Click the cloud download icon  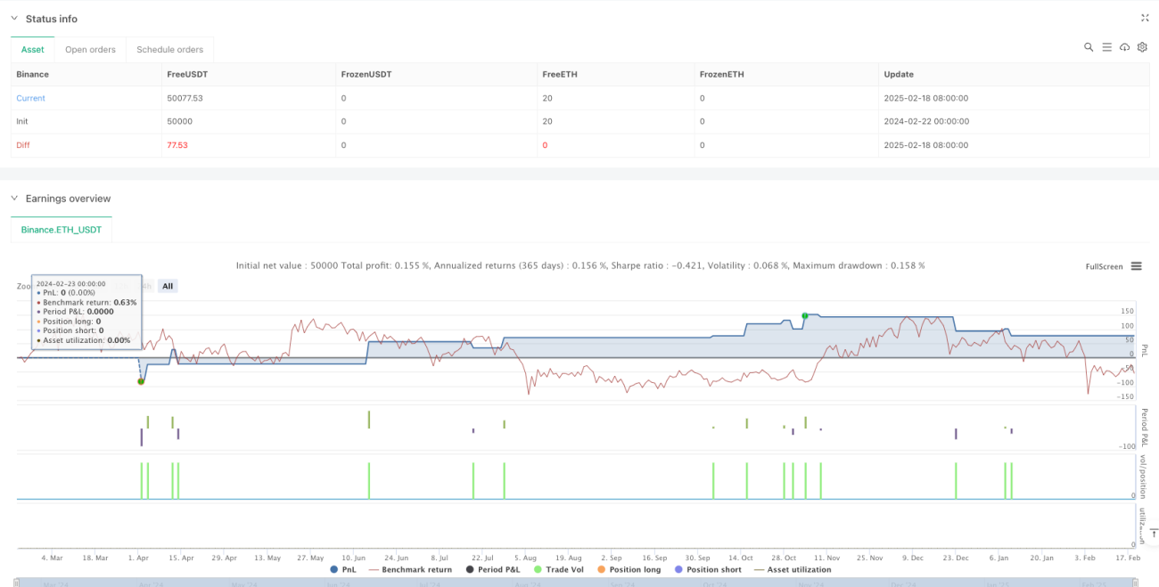1124,47
